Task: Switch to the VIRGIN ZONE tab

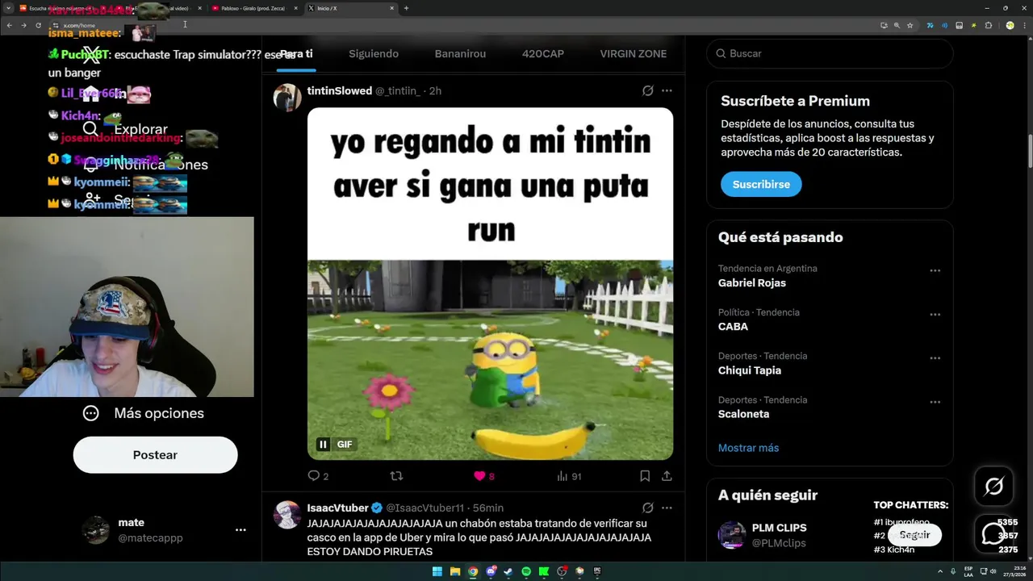Action: [634, 53]
